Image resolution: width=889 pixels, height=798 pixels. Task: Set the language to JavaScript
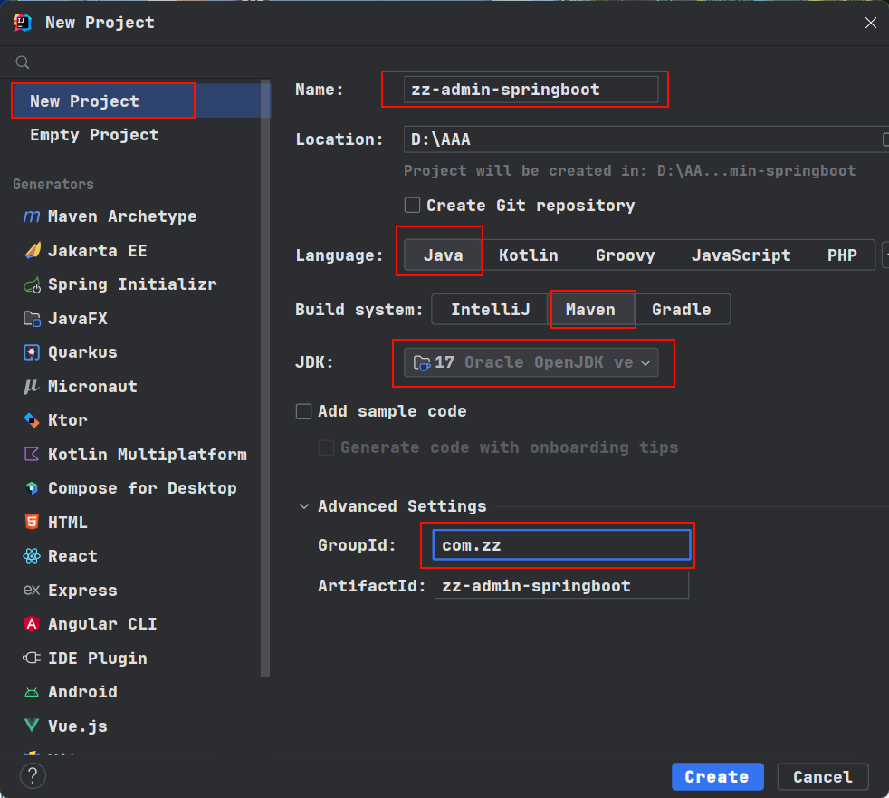[741, 255]
